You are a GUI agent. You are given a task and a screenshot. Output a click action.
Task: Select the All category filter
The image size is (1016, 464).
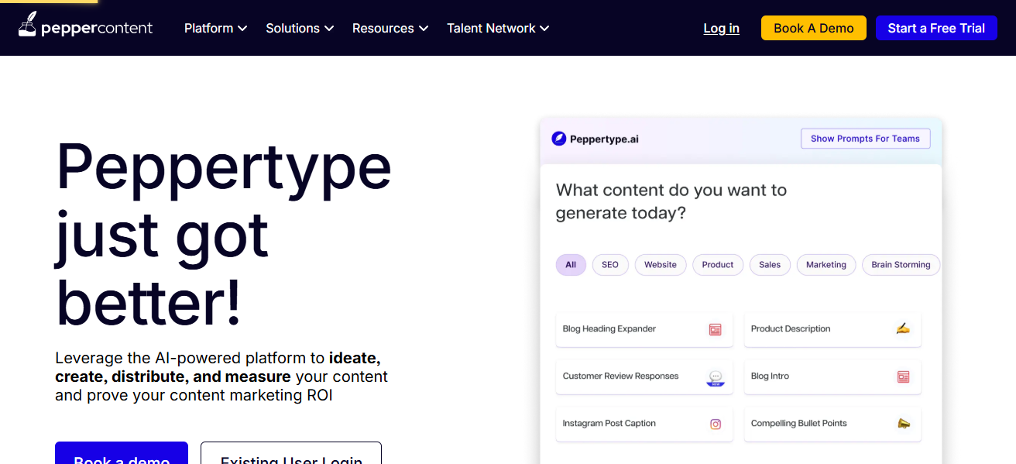pos(571,265)
